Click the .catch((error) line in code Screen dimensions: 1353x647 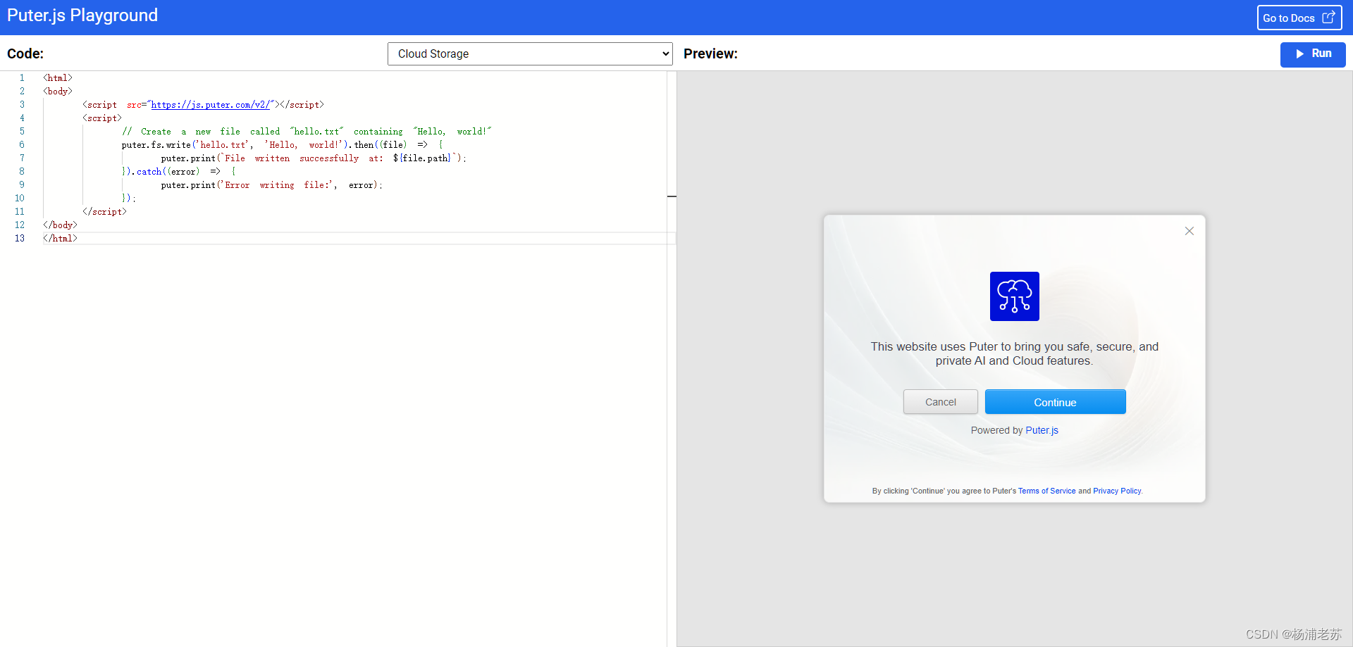pos(178,172)
